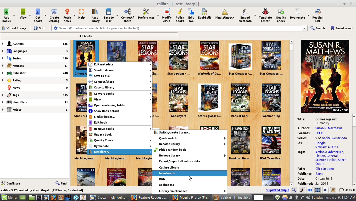Toggle the search bar layout button
Screen dimensions: 356x201
point(294,190)
